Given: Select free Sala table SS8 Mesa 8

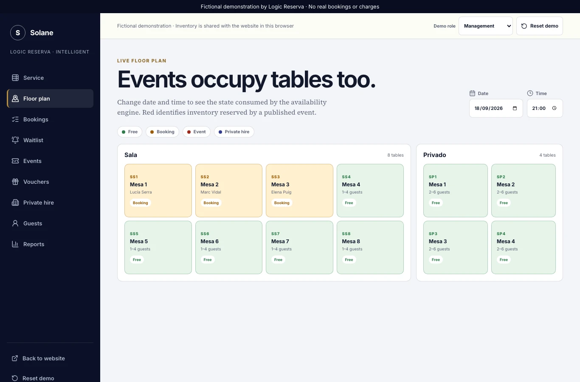Looking at the screenshot, I should click(370, 247).
